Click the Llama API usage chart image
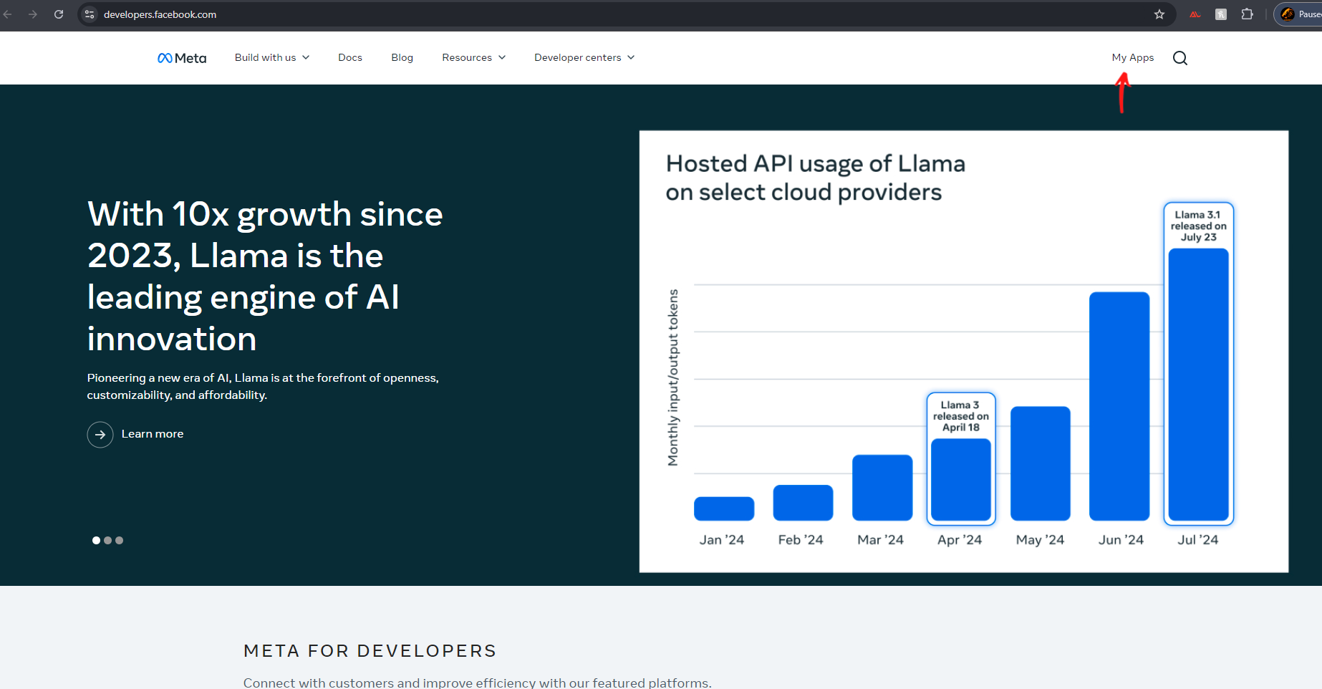 point(963,351)
